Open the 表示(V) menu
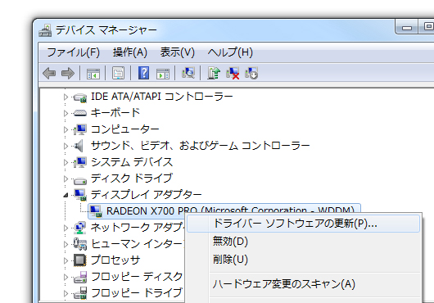 (178, 52)
